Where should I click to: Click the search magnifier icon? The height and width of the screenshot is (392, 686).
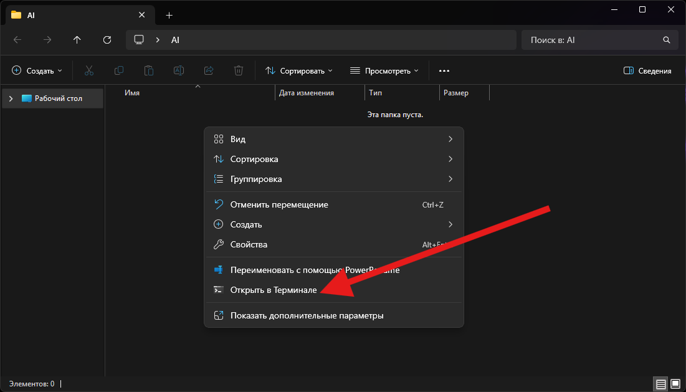coord(666,40)
